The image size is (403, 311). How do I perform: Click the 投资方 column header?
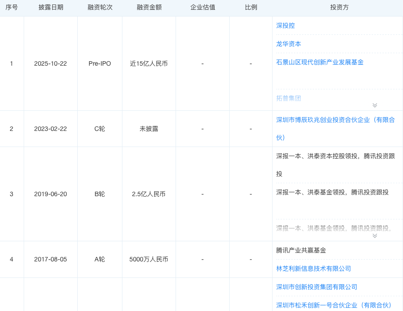pos(339,7)
